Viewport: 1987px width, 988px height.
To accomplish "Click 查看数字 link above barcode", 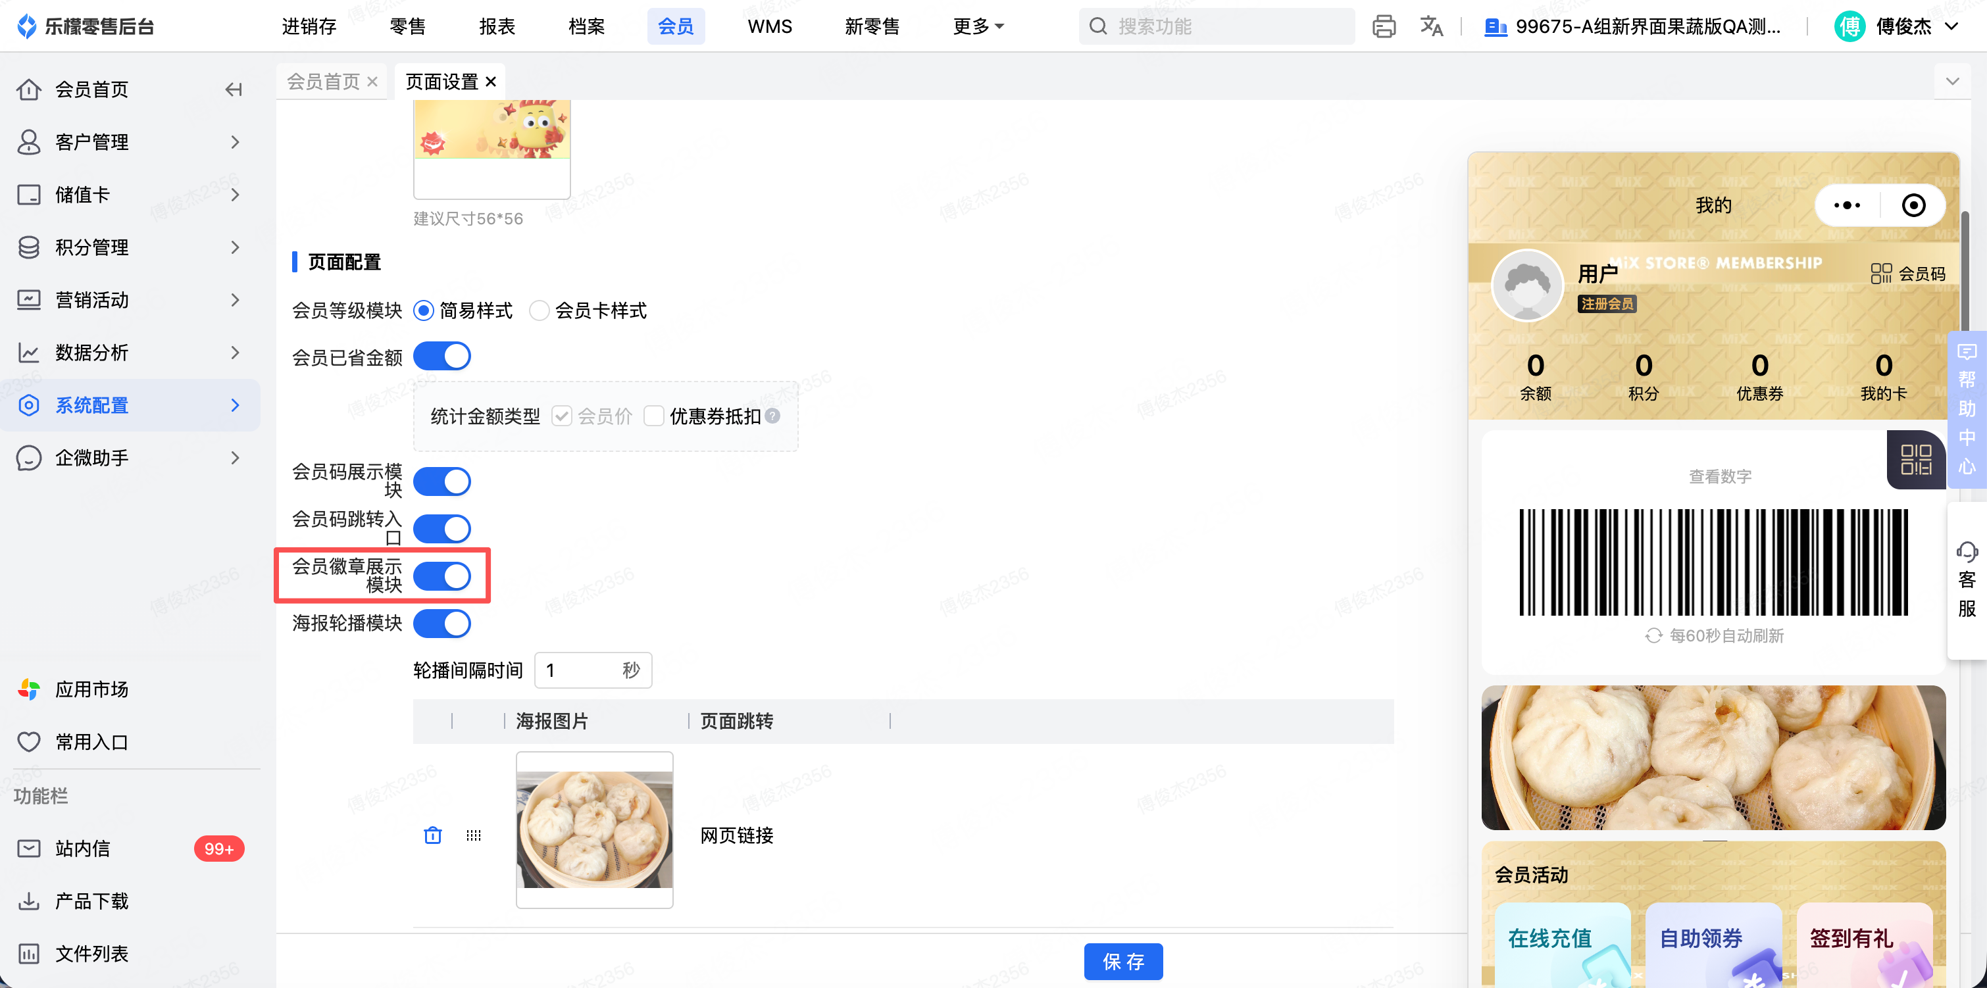I will click(1719, 477).
